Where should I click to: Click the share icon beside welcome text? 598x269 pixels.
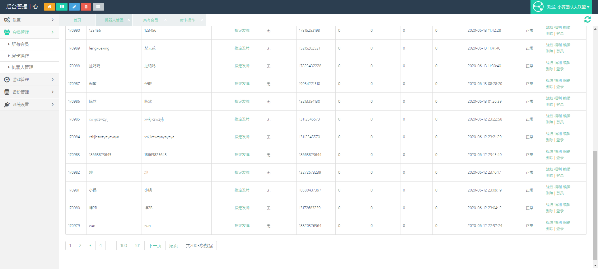538,7
